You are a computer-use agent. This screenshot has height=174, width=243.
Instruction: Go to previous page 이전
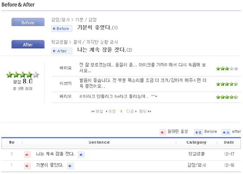tap(111, 111)
